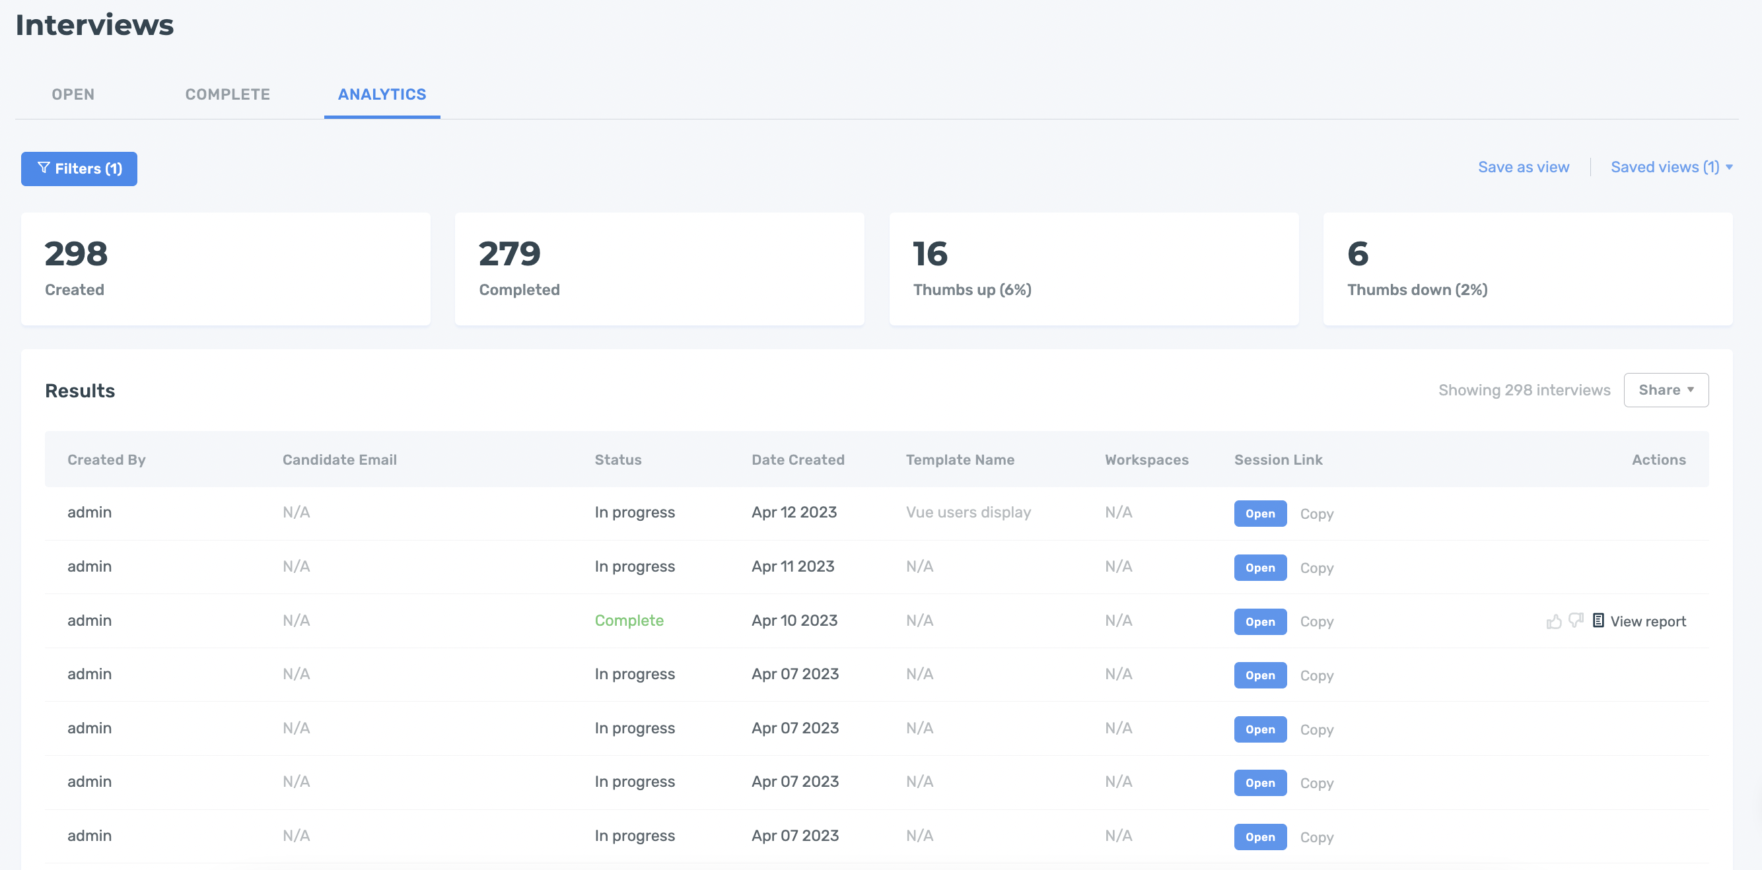Click the Save as view link
Image resolution: width=1762 pixels, height=870 pixels.
click(x=1524, y=167)
